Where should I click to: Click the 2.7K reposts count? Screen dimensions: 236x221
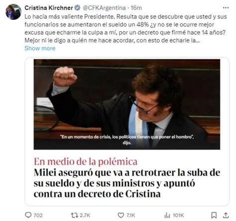[x=85, y=216]
